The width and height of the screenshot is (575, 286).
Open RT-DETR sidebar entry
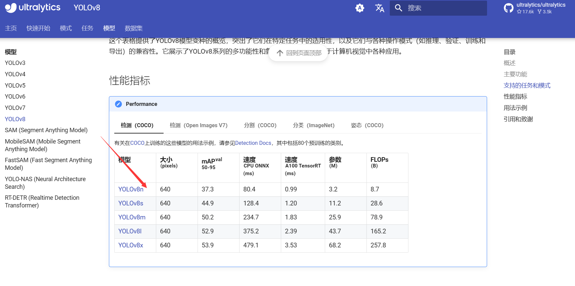[x=42, y=201]
